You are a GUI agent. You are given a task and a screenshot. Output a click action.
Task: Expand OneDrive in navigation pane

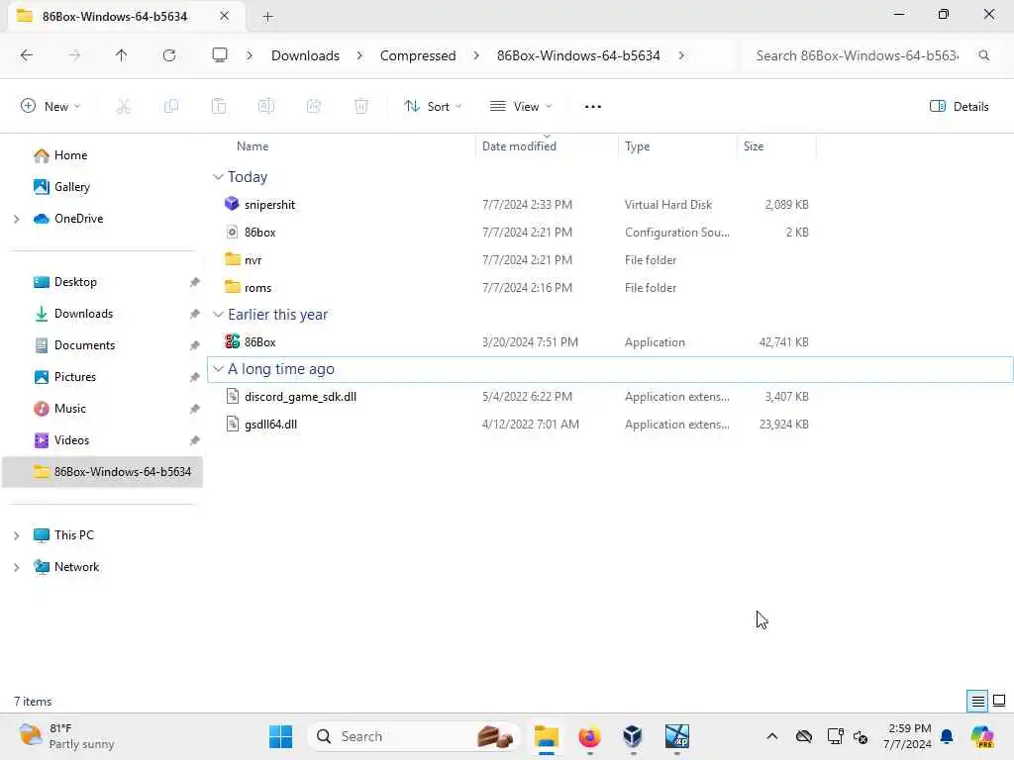[17, 219]
